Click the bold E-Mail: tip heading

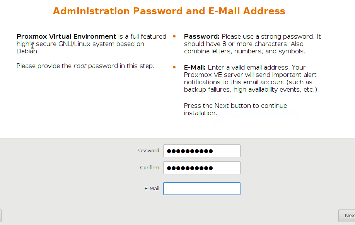pyautogui.click(x=195, y=67)
